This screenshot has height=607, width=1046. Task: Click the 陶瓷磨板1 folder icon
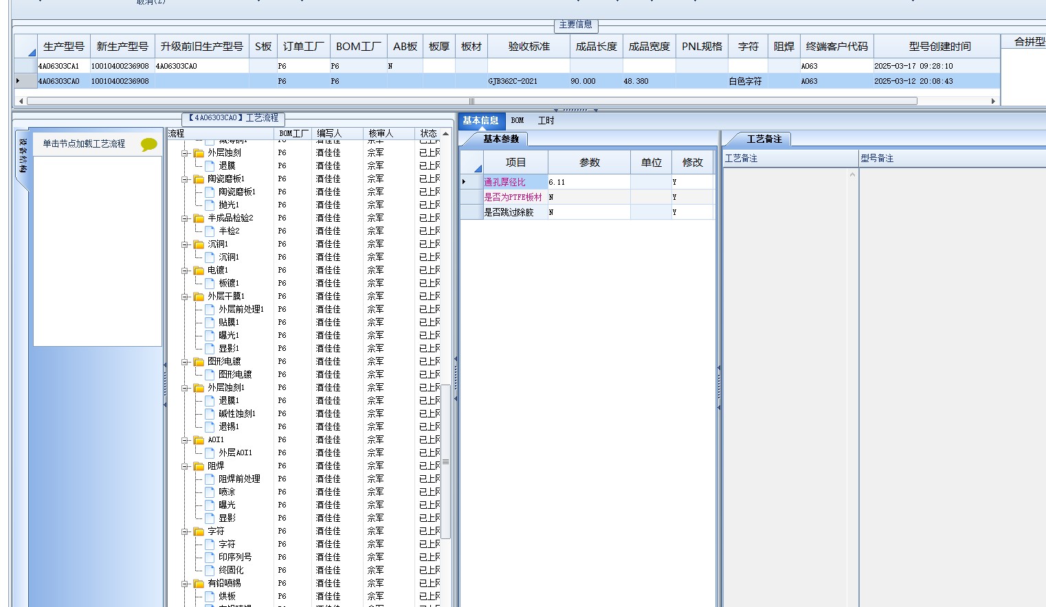coord(199,179)
